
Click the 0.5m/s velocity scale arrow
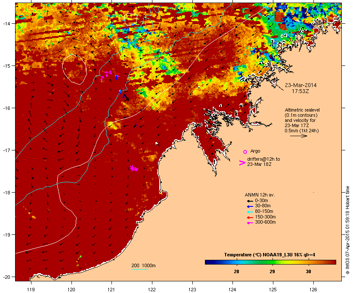pos(298,136)
